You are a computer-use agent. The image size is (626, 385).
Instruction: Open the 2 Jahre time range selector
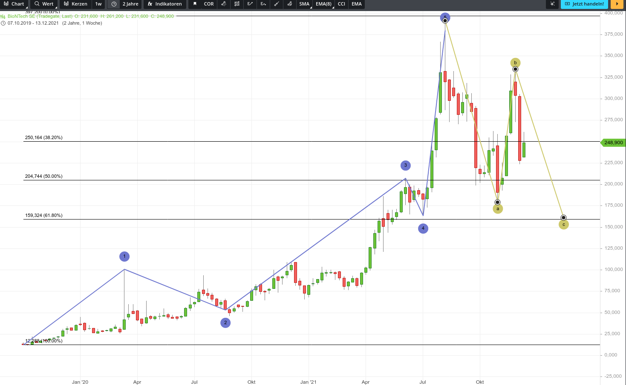(x=130, y=4)
